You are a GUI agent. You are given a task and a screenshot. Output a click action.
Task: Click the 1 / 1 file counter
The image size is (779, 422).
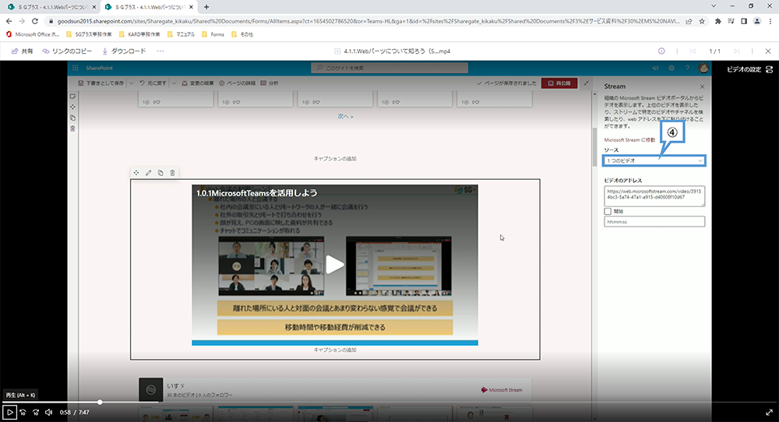tap(714, 51)
